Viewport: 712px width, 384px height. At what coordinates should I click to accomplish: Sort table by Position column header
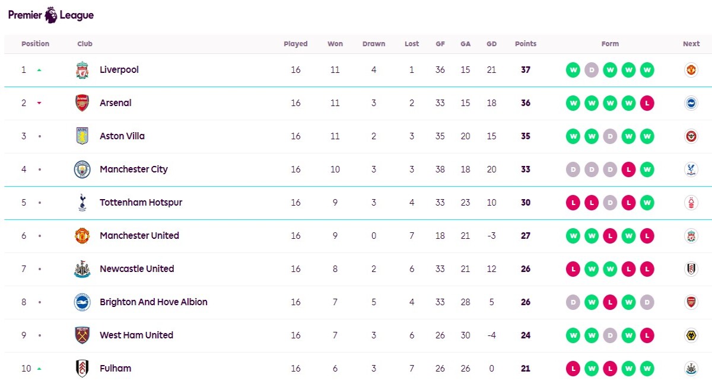(36, 44)
